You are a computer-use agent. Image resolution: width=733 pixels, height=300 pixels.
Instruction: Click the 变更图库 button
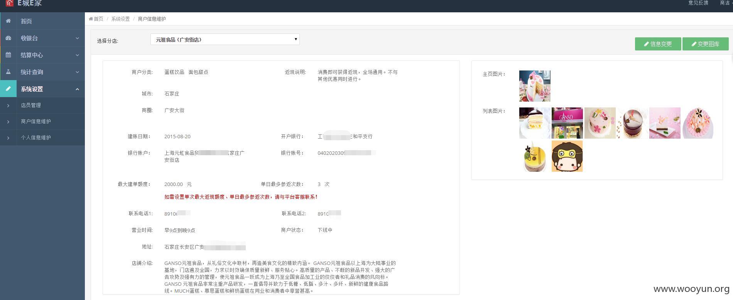tap(705, 44)
